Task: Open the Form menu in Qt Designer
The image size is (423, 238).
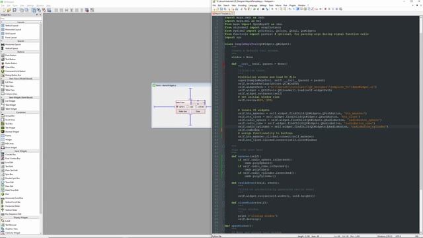Action: click(x=15, y=5)
